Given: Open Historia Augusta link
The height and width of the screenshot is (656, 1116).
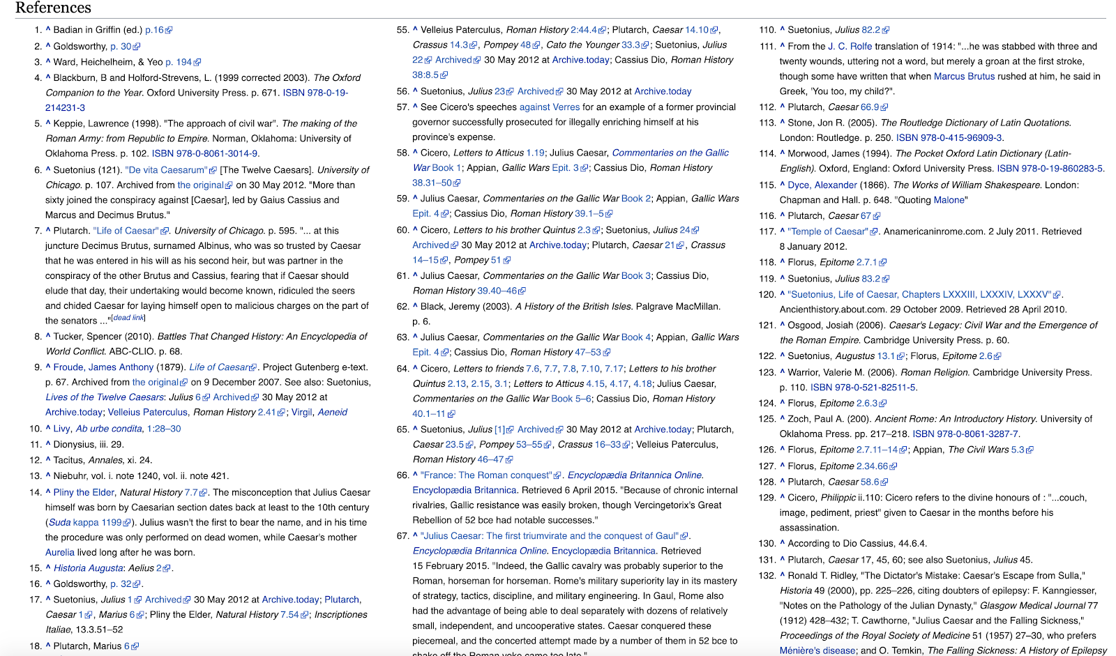Looking at the screenshot, I should pyautogui.click(x=89, y=568).
